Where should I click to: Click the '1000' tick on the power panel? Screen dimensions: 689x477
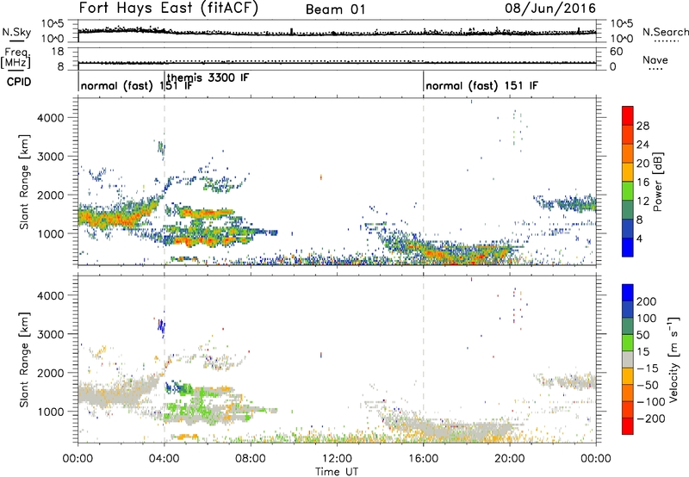tap(51, 233)
